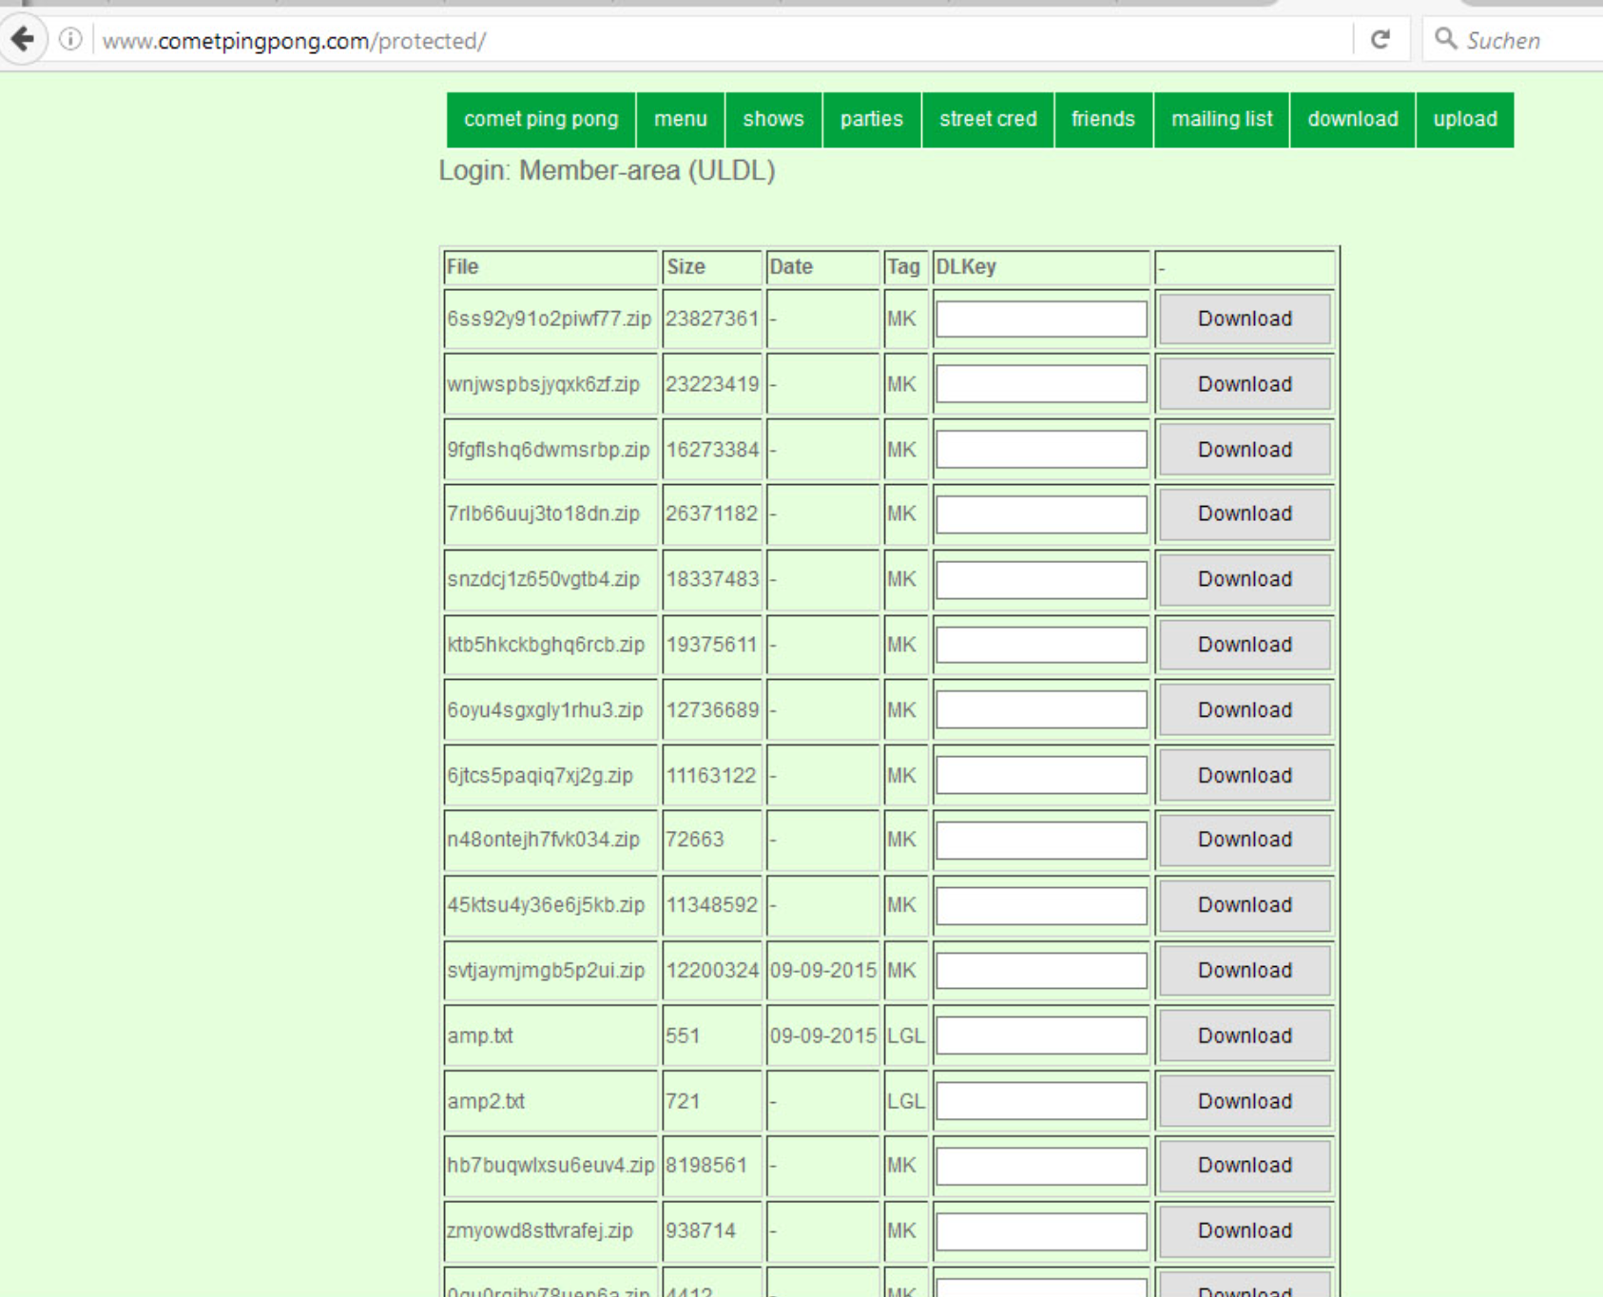The width and height of the screenshot is (1603, 1297).
Task: Click DLKey field for hb7buqwlxsu6euv4.zip
Action: 1041,1166
